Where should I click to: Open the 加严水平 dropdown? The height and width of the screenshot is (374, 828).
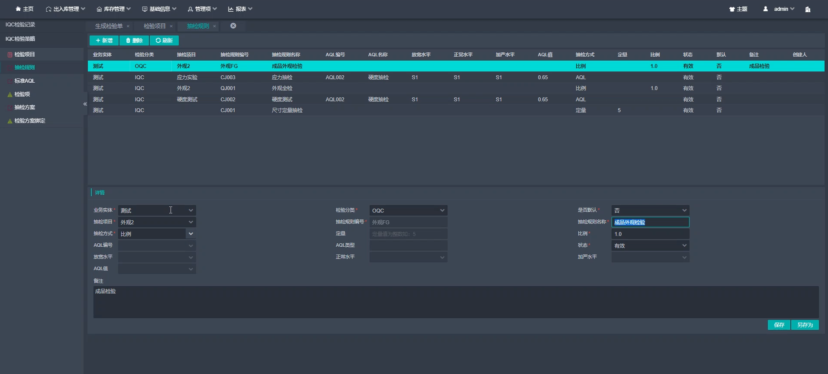coord(651,257)
